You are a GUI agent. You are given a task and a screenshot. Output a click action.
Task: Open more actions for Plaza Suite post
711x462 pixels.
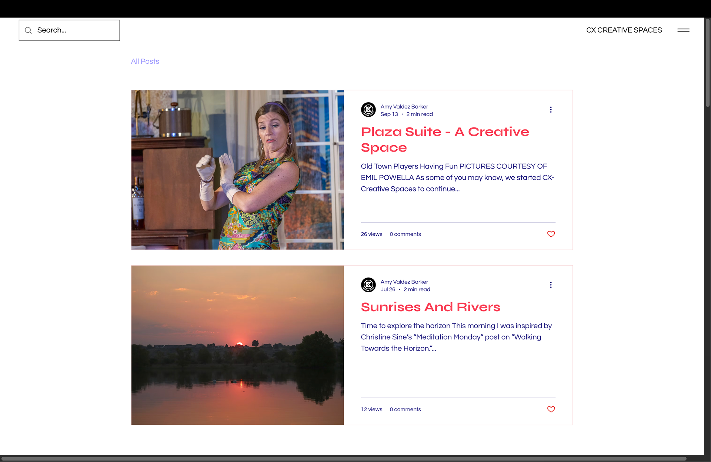pos(551,110)
